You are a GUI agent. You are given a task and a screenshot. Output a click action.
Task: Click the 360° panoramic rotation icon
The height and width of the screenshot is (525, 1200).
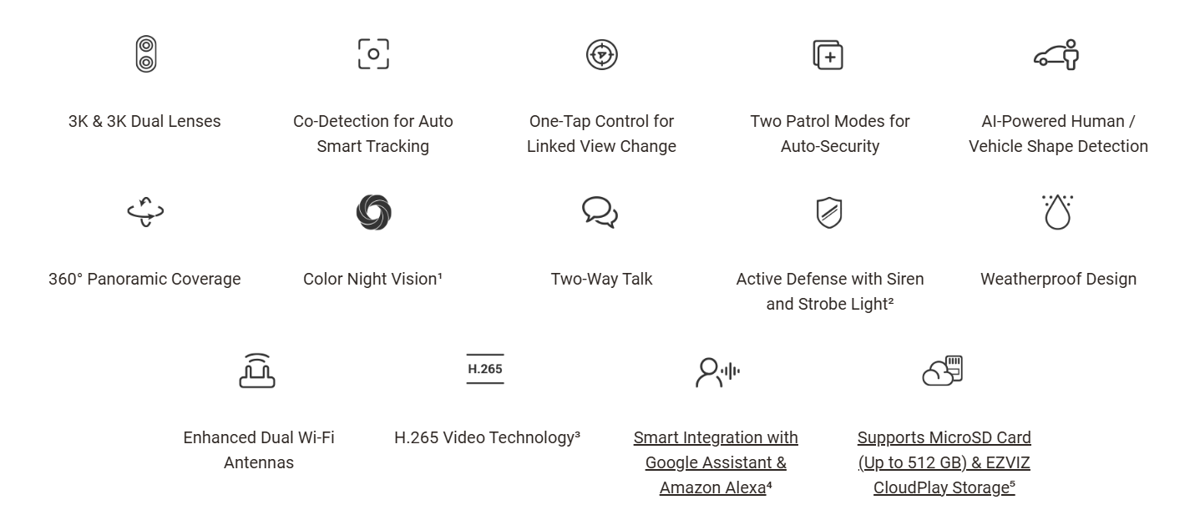pyautogui.click(x=145, y=211)
